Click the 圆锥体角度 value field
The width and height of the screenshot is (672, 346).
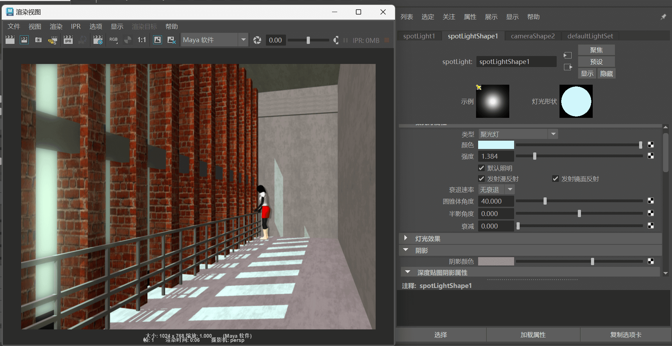496,201
